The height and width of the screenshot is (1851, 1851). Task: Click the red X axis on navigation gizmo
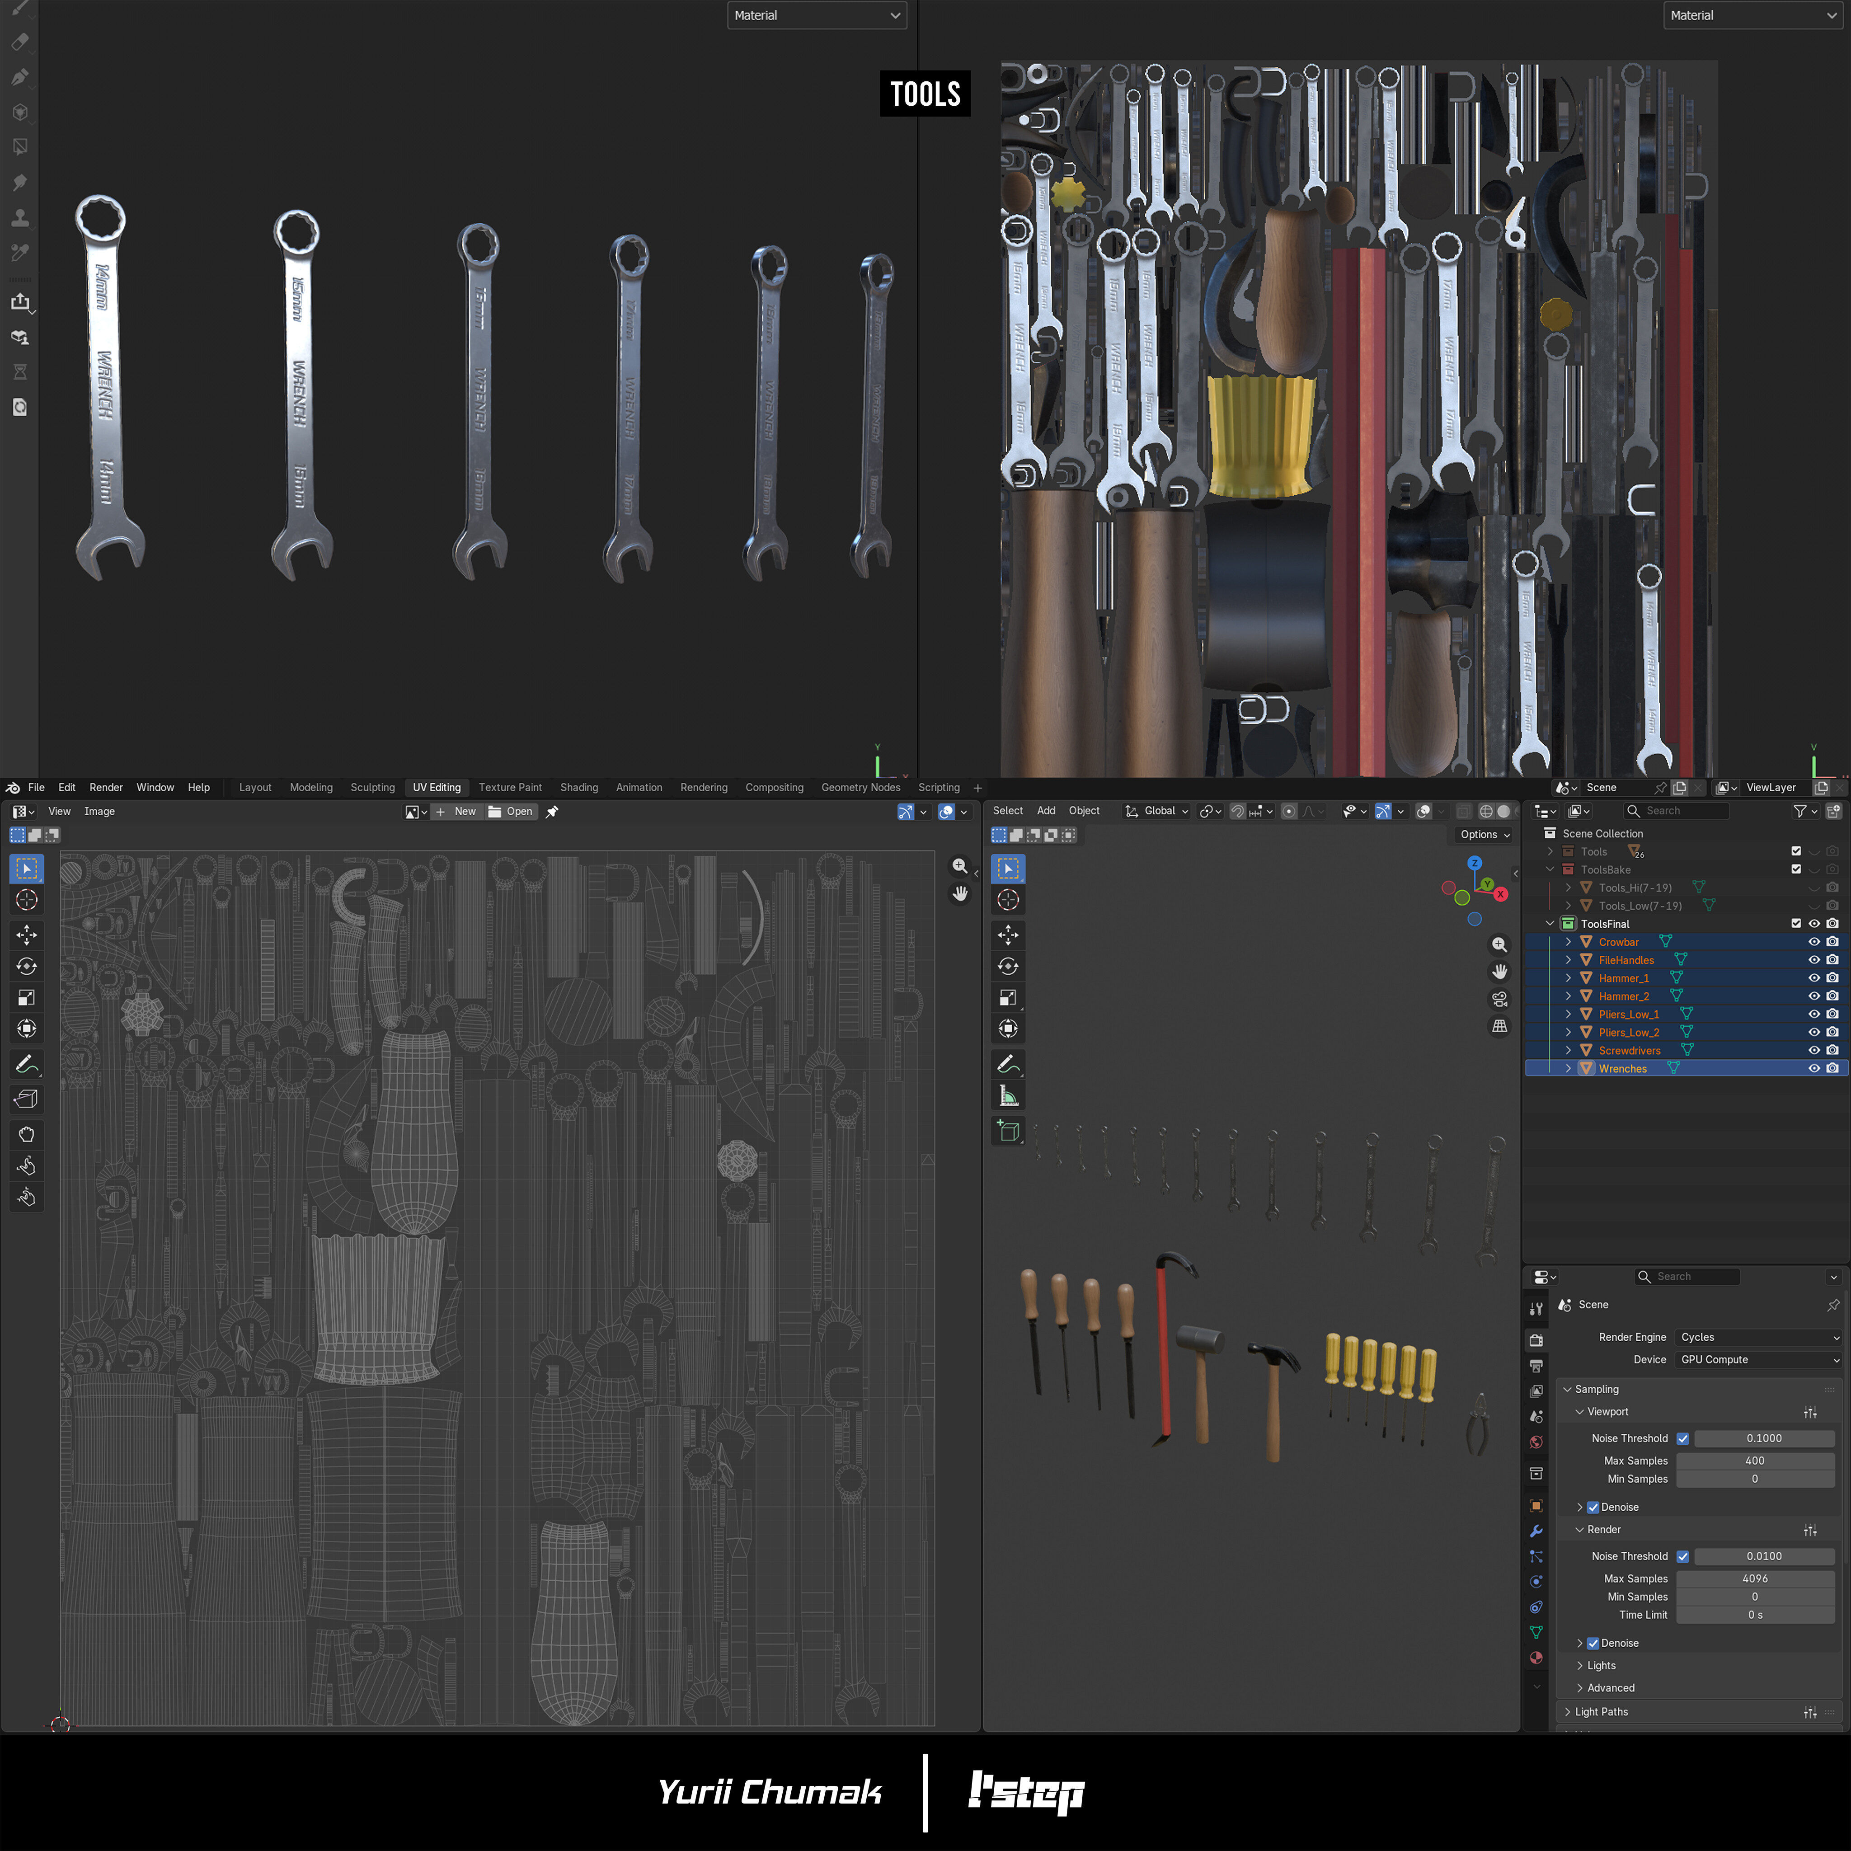pyautogui.click(x=1500, y=894)
